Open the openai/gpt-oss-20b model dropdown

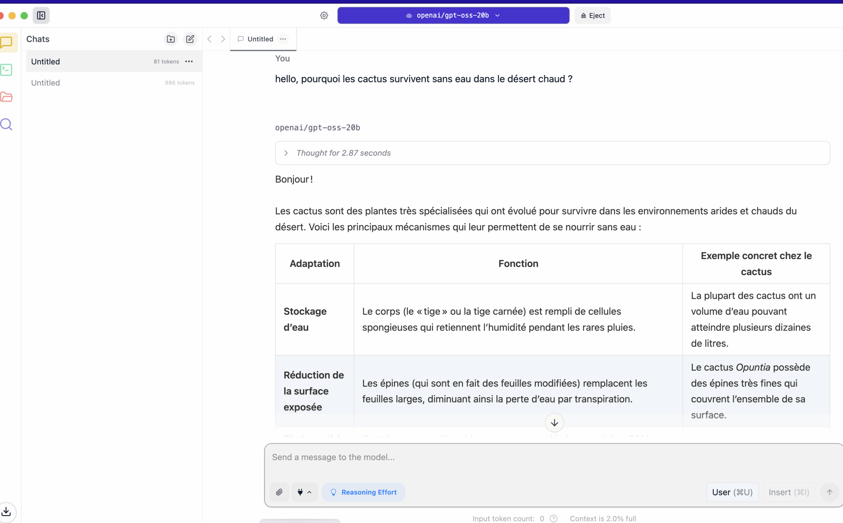click(453, 15)
